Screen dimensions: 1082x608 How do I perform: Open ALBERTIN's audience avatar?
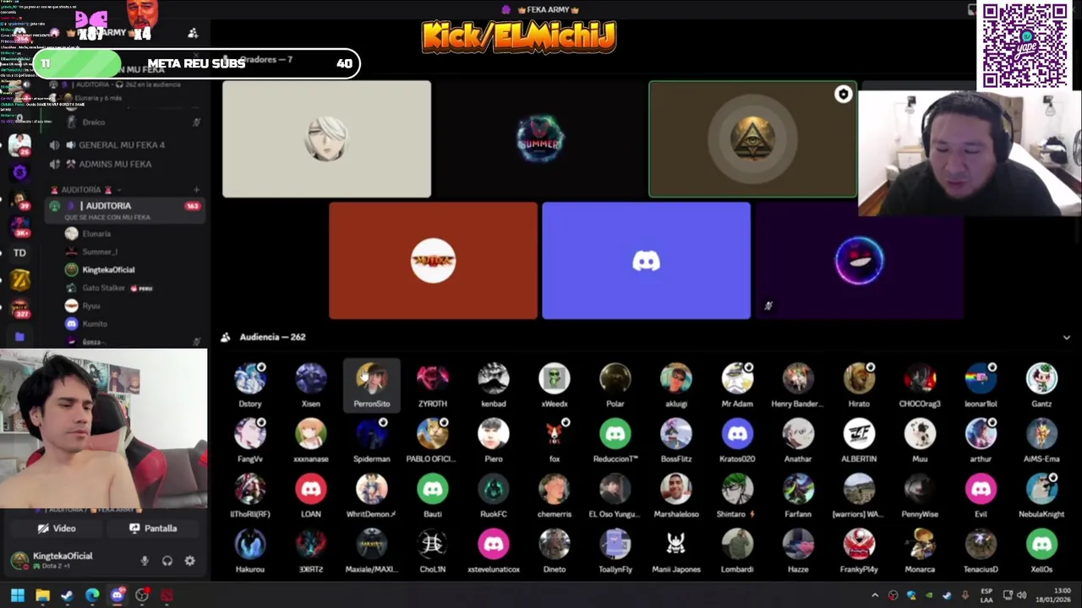[859, 434]
